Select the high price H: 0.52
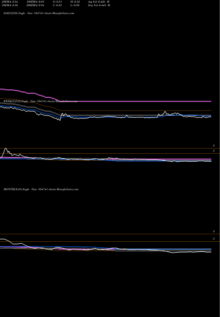220x317 pixels. pos(75,1)
